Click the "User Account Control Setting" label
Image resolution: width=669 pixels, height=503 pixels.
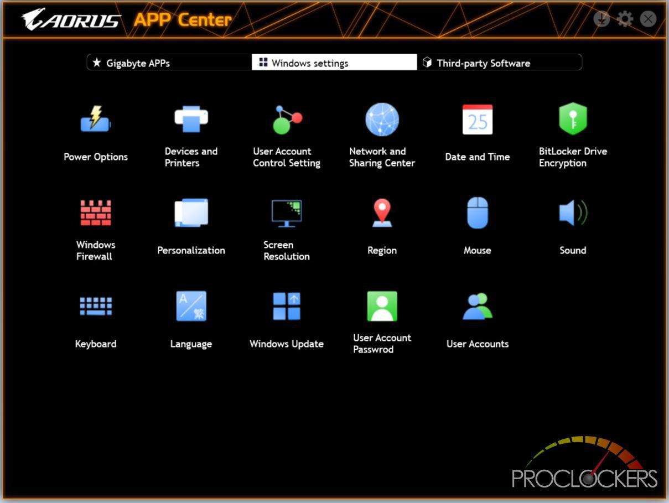point(287,157)
